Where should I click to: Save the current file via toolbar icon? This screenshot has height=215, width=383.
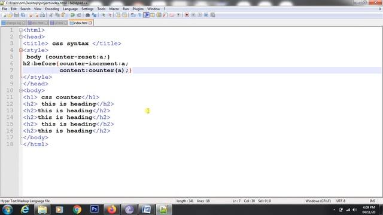[16, 15]
